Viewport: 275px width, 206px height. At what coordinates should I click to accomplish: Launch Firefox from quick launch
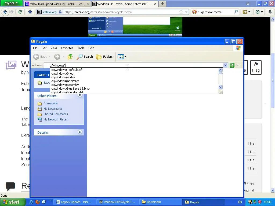[38, 202]
